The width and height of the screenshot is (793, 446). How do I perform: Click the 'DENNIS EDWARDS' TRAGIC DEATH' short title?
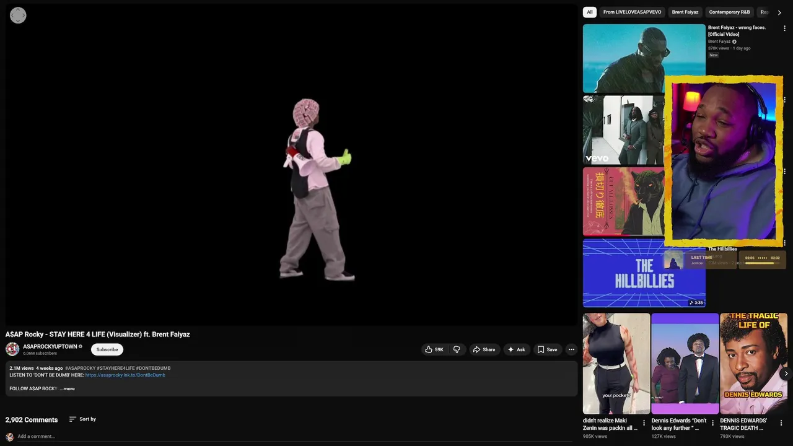pyautogui.click(x=743, y=424)
